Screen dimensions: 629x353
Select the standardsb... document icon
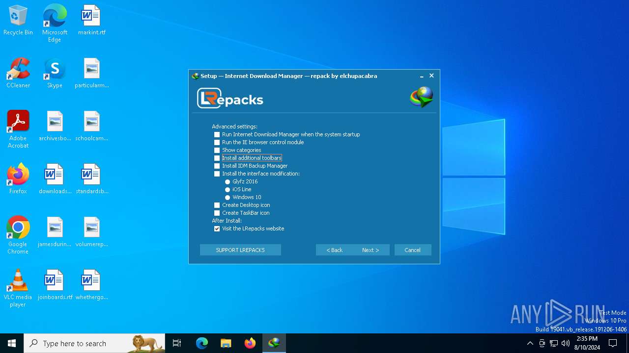(x=91, y=179)
